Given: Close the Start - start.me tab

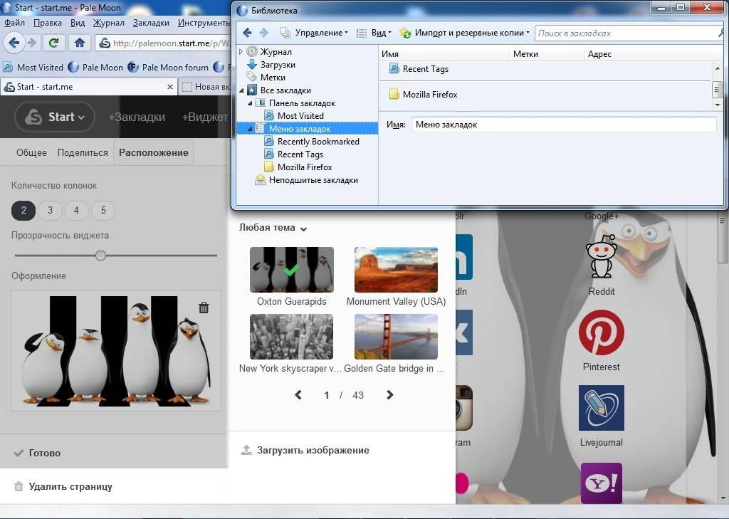Looking at the screenshot, I should click(170, 87).
